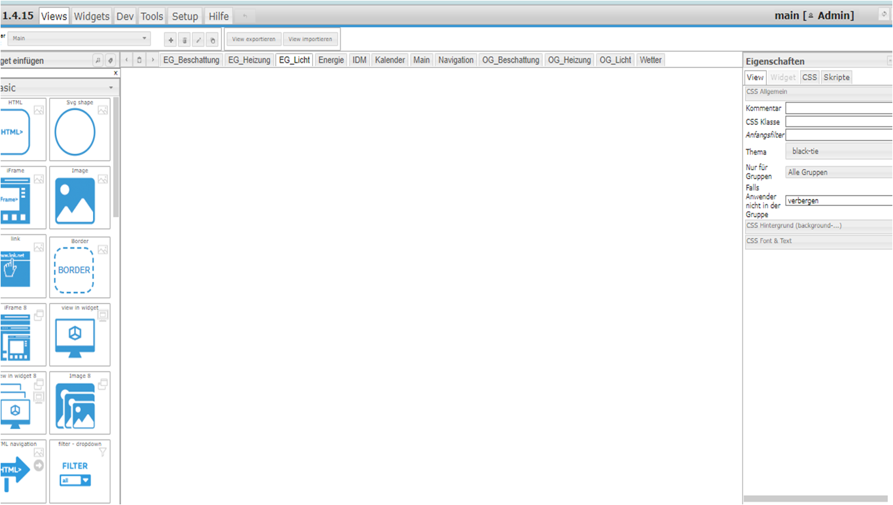The width and height of the screenshot is (893, 505).
Task: Expand the CSS Font & Text section
Action: (x=818, y=241)
